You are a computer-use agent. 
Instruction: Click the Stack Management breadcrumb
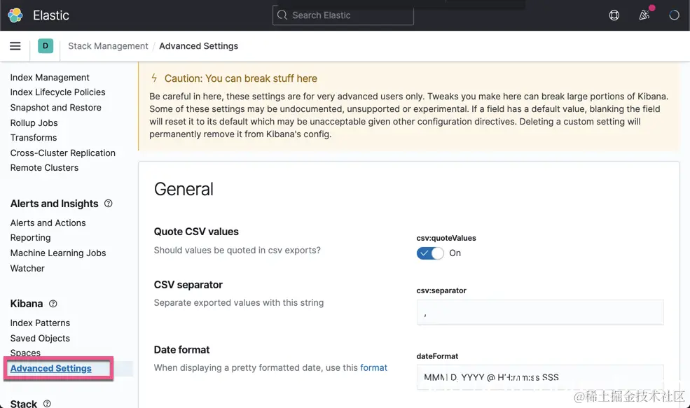pyautogui.click(x=108, y=46)
